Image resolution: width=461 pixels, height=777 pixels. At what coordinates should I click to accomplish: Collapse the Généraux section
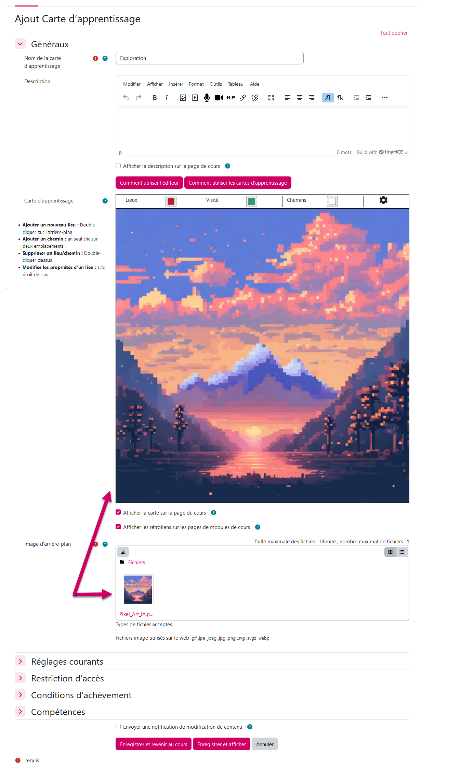click(x=20, y=44)
